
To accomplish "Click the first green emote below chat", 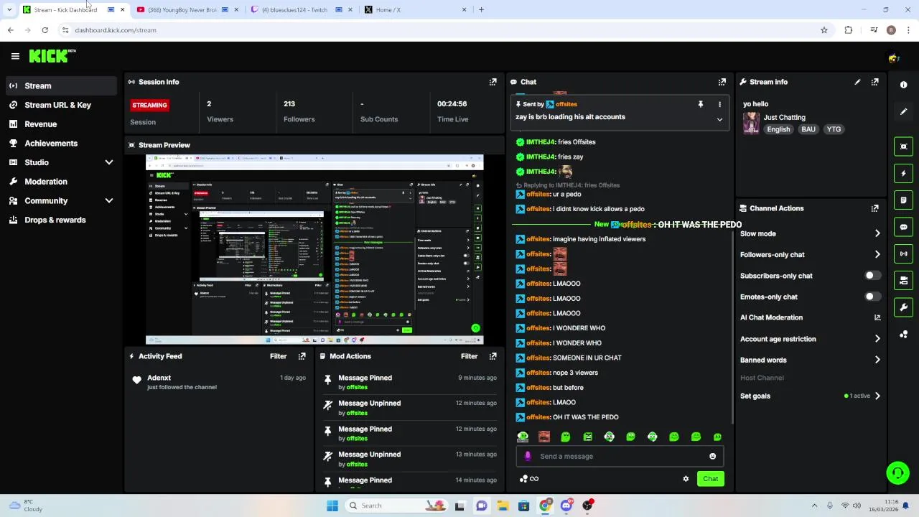I will (x=523, y=437).
